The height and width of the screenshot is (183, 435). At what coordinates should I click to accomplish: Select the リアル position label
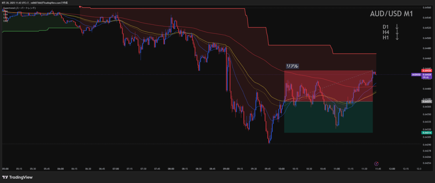(292, 66)
